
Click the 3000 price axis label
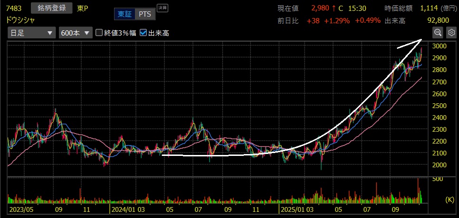click(x=440, y=46)
